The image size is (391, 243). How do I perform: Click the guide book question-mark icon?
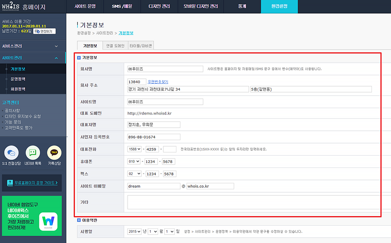[x=10, y=183]
